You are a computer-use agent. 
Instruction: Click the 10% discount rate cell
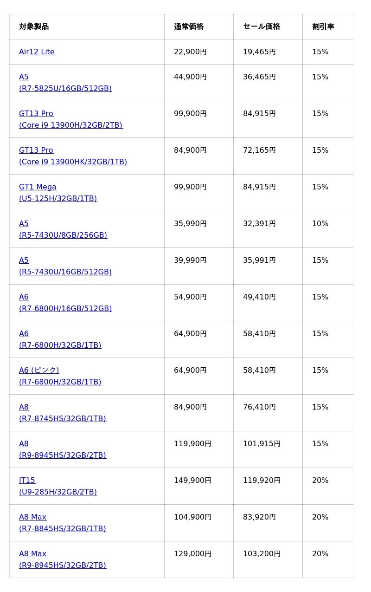pos(320,224)
